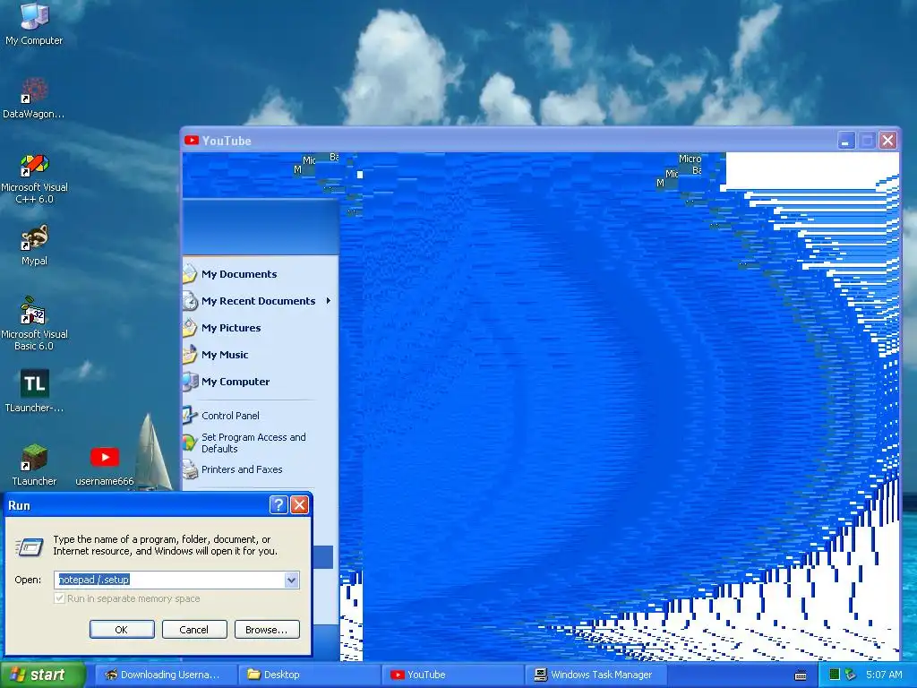This screenshot has width=917, height=688.
Task: Click the My Documents folder icon in menu
Action: 190,274
